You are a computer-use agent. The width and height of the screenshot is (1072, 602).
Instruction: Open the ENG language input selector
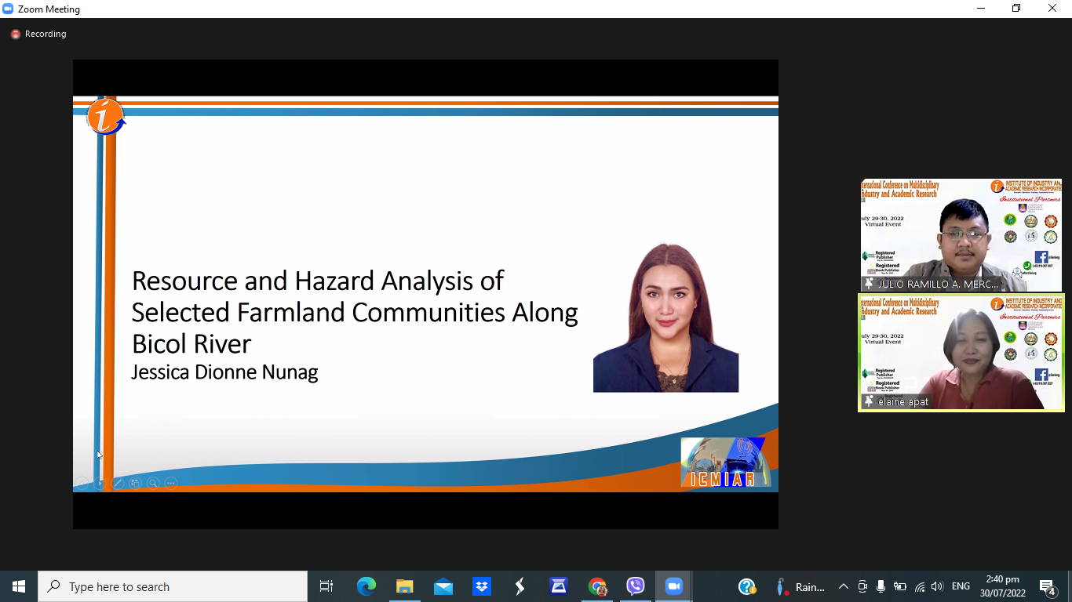961,586
